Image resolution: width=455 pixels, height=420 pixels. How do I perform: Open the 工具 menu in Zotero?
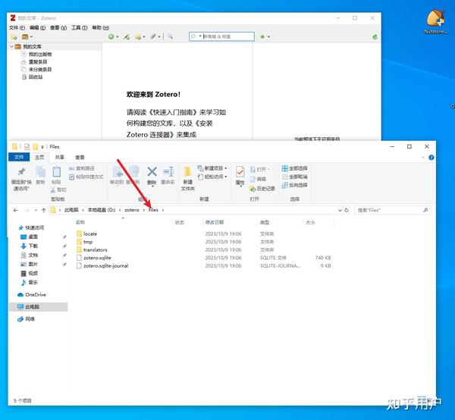click(x=79, y=27)
